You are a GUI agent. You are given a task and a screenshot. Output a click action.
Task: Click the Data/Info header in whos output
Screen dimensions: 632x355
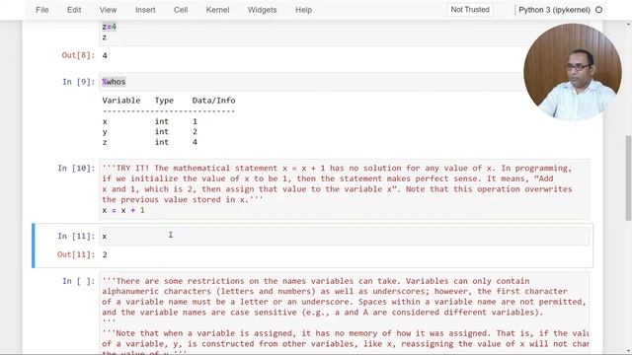point(213,101)
